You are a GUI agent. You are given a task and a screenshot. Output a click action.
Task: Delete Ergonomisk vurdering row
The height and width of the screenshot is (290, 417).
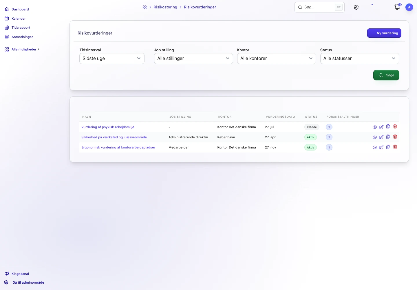[x=395, y=147]
